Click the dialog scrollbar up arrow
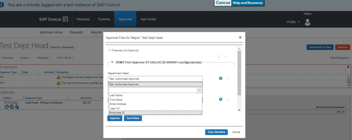 239,48
